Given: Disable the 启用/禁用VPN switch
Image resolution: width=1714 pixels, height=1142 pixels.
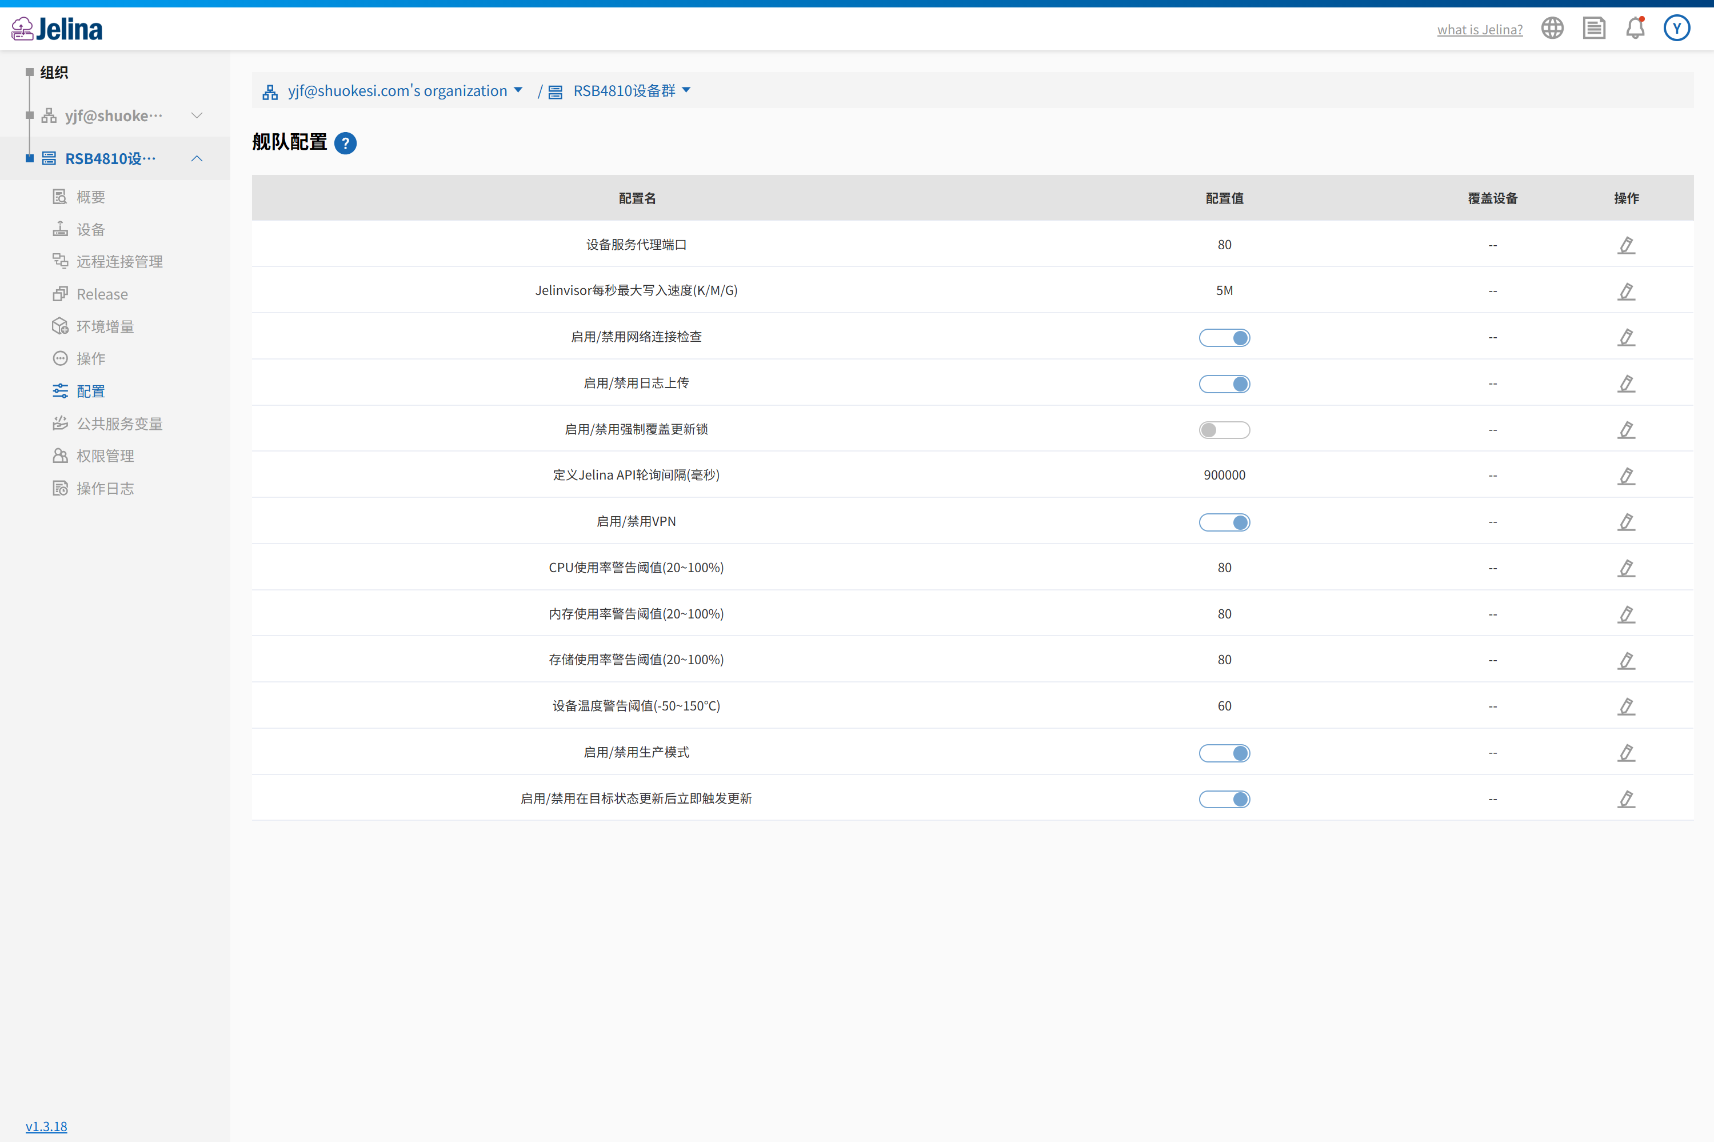Looking at the screenshot, I should pos(1224,522).
